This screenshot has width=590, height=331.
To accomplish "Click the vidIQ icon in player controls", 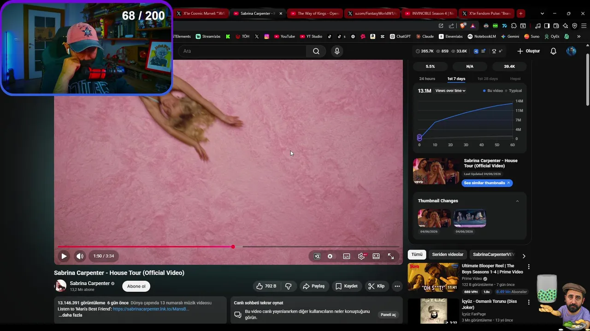I will coord(317,256).
